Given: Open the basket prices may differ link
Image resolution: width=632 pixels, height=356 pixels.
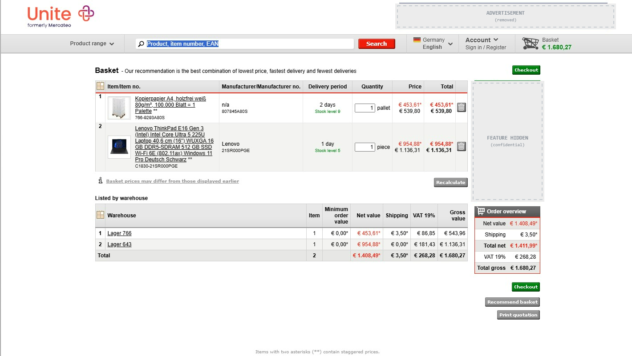Looking at the screenshot, I should tap(173, 181).
